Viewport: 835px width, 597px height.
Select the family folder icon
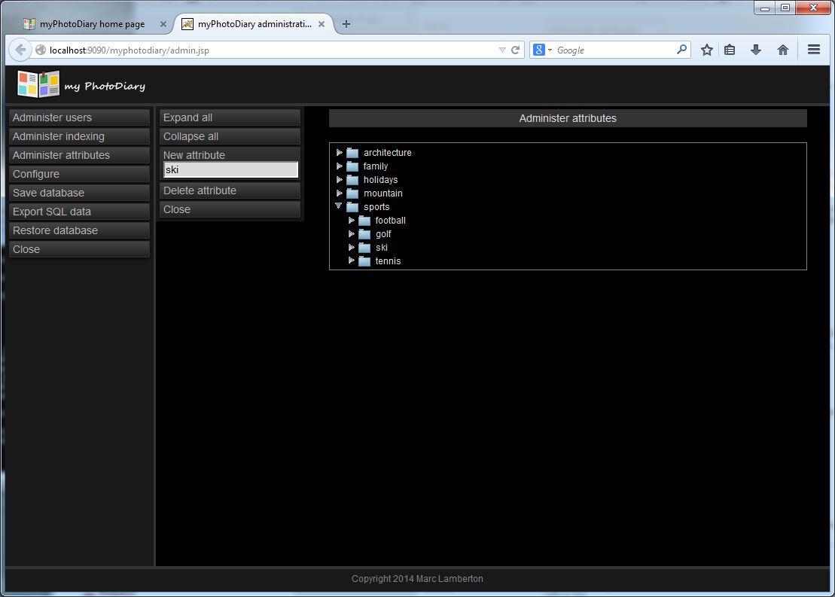click(x=352, y=166)
